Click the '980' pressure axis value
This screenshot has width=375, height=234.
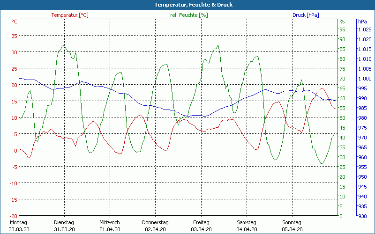click(x=362, y=118)
